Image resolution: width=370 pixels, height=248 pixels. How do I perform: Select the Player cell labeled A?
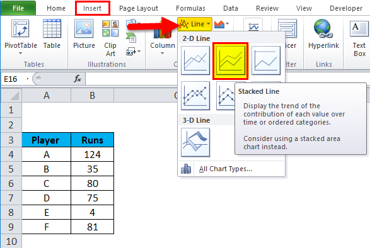(x=46, y=154)
